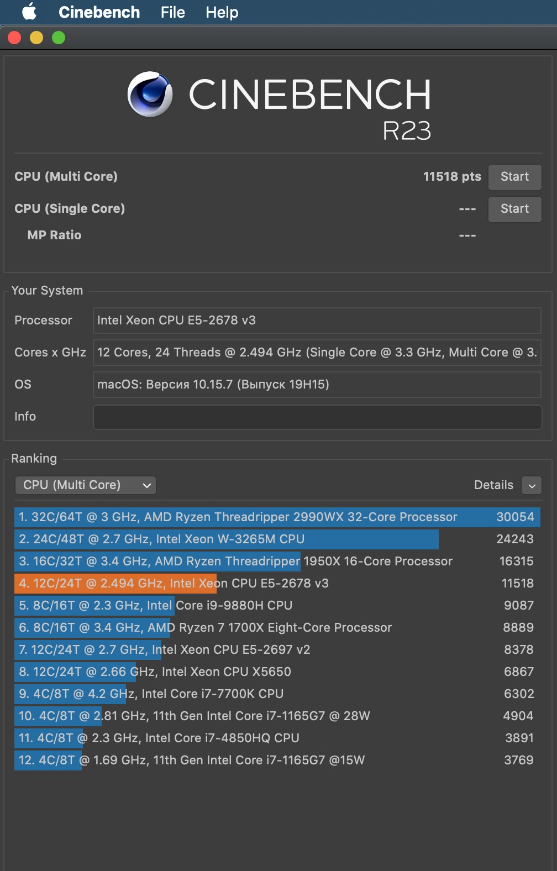Screen dimensions: 557x871
Task: Open the Apple menu
Action: 29,12
